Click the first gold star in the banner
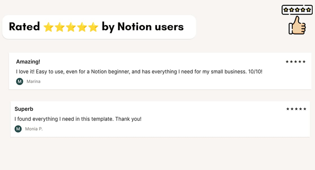Screen dimensions: 315x170 click(x=48, y=27)
